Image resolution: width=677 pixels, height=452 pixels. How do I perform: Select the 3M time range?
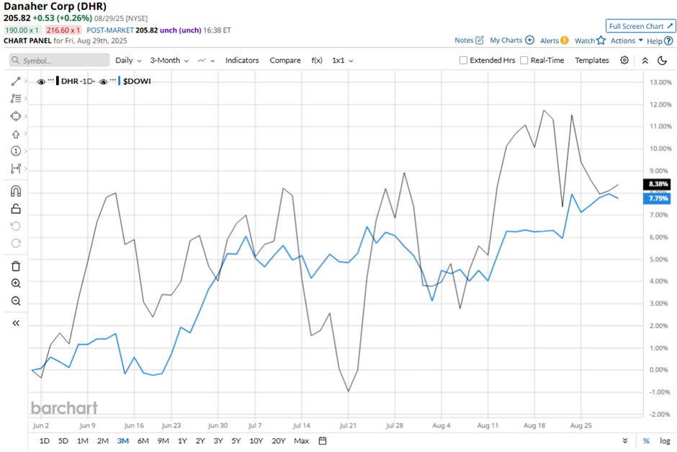tap(123, 440)
